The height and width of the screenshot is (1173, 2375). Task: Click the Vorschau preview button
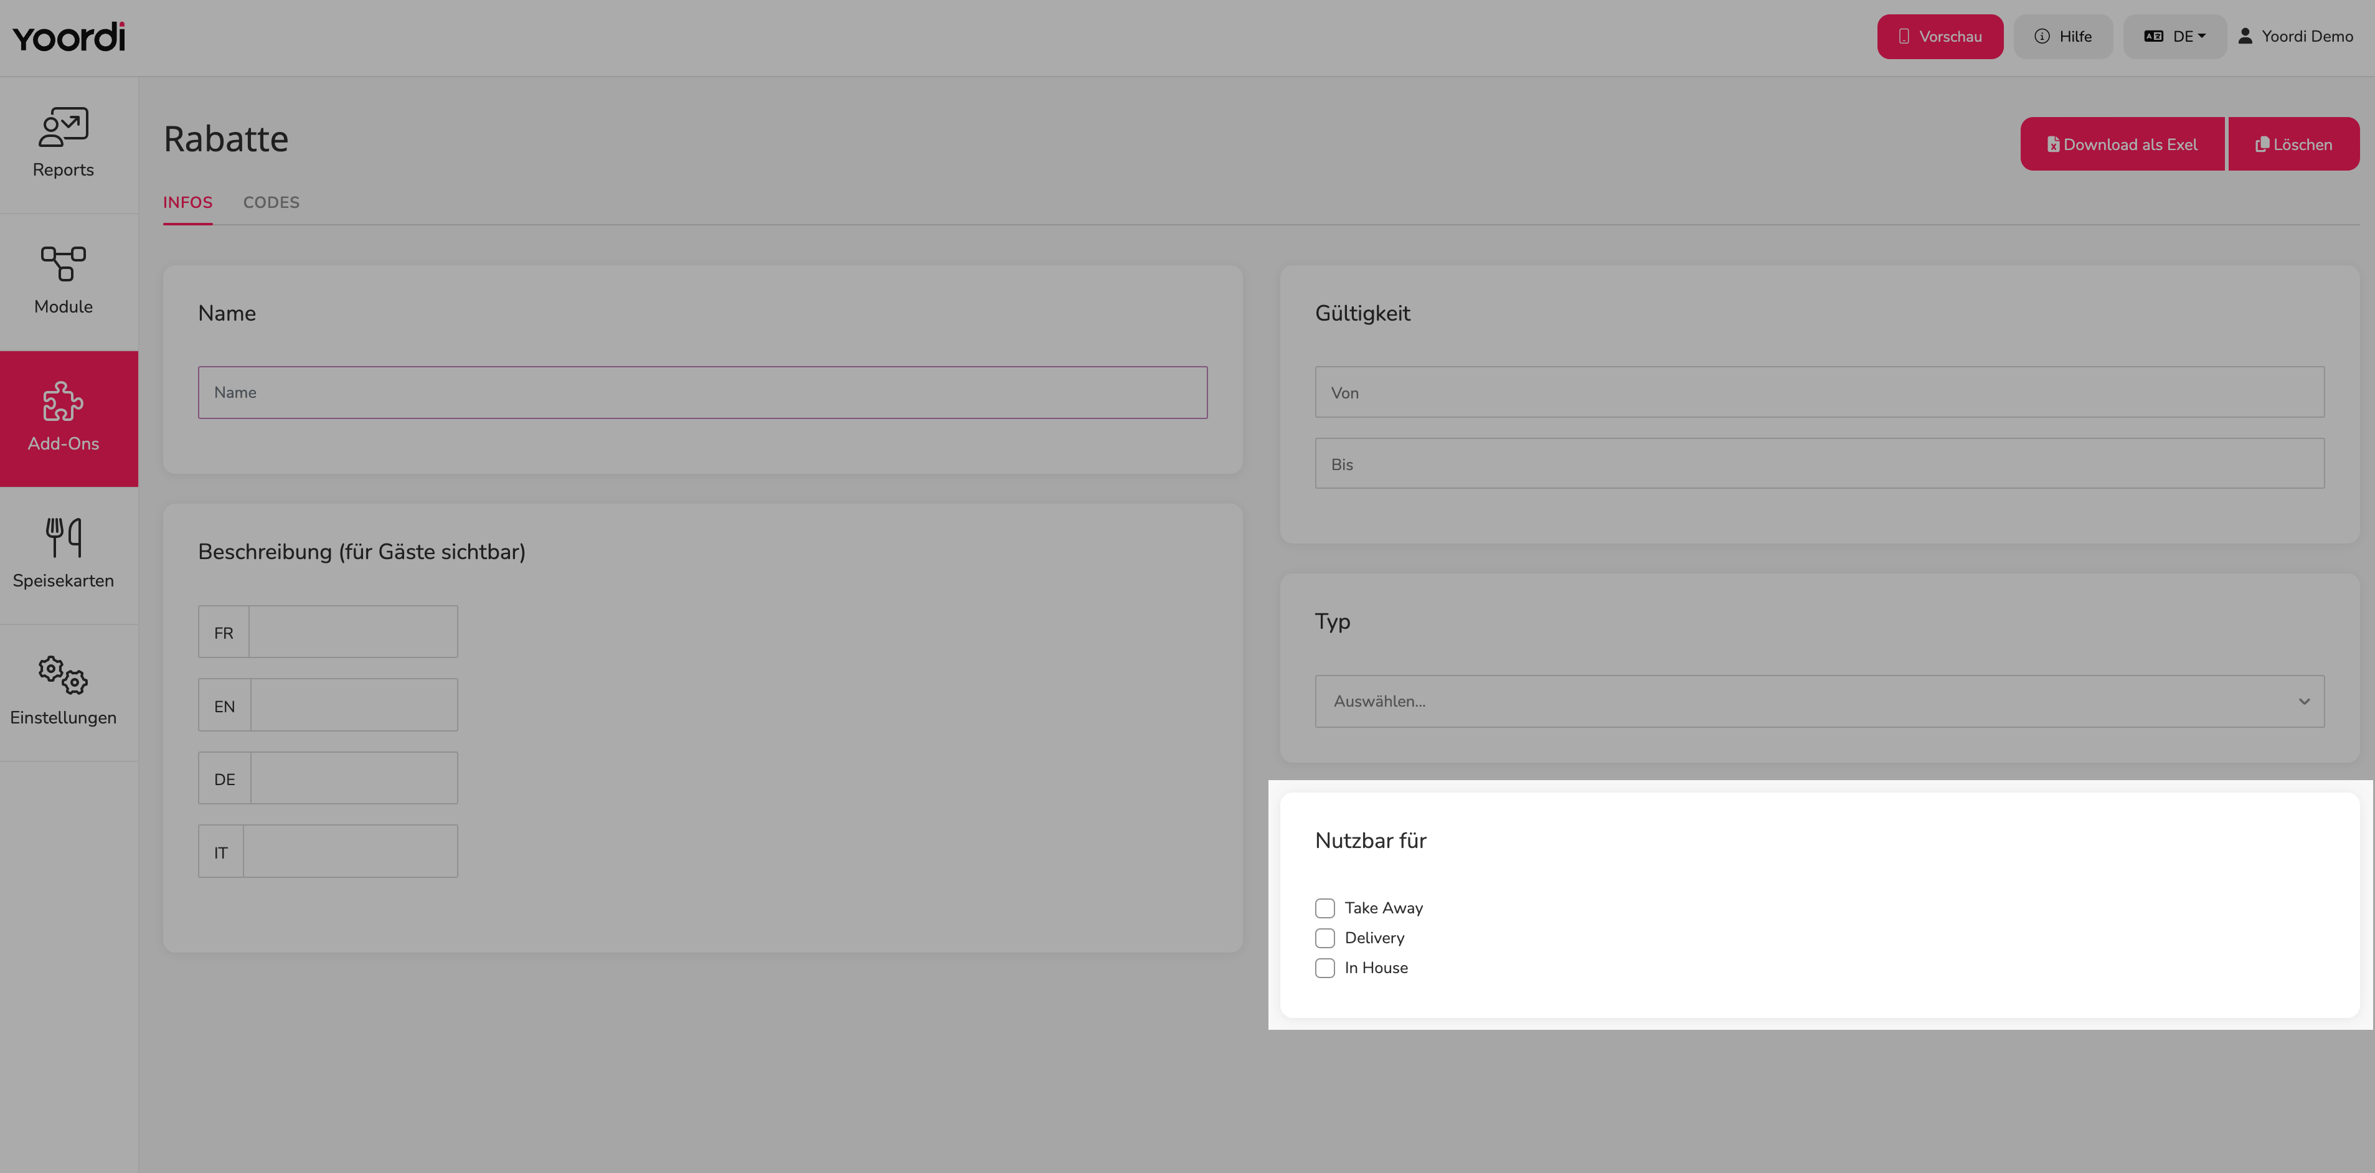pyautogui.click(x=1940, y=37)
